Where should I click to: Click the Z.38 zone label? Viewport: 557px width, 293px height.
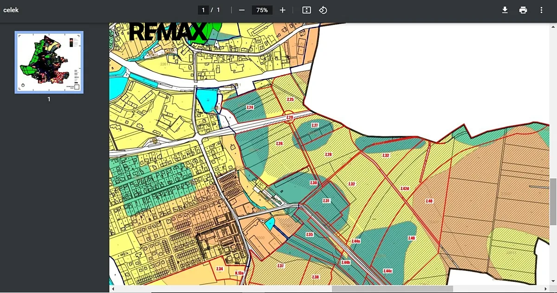coord(316,277)
